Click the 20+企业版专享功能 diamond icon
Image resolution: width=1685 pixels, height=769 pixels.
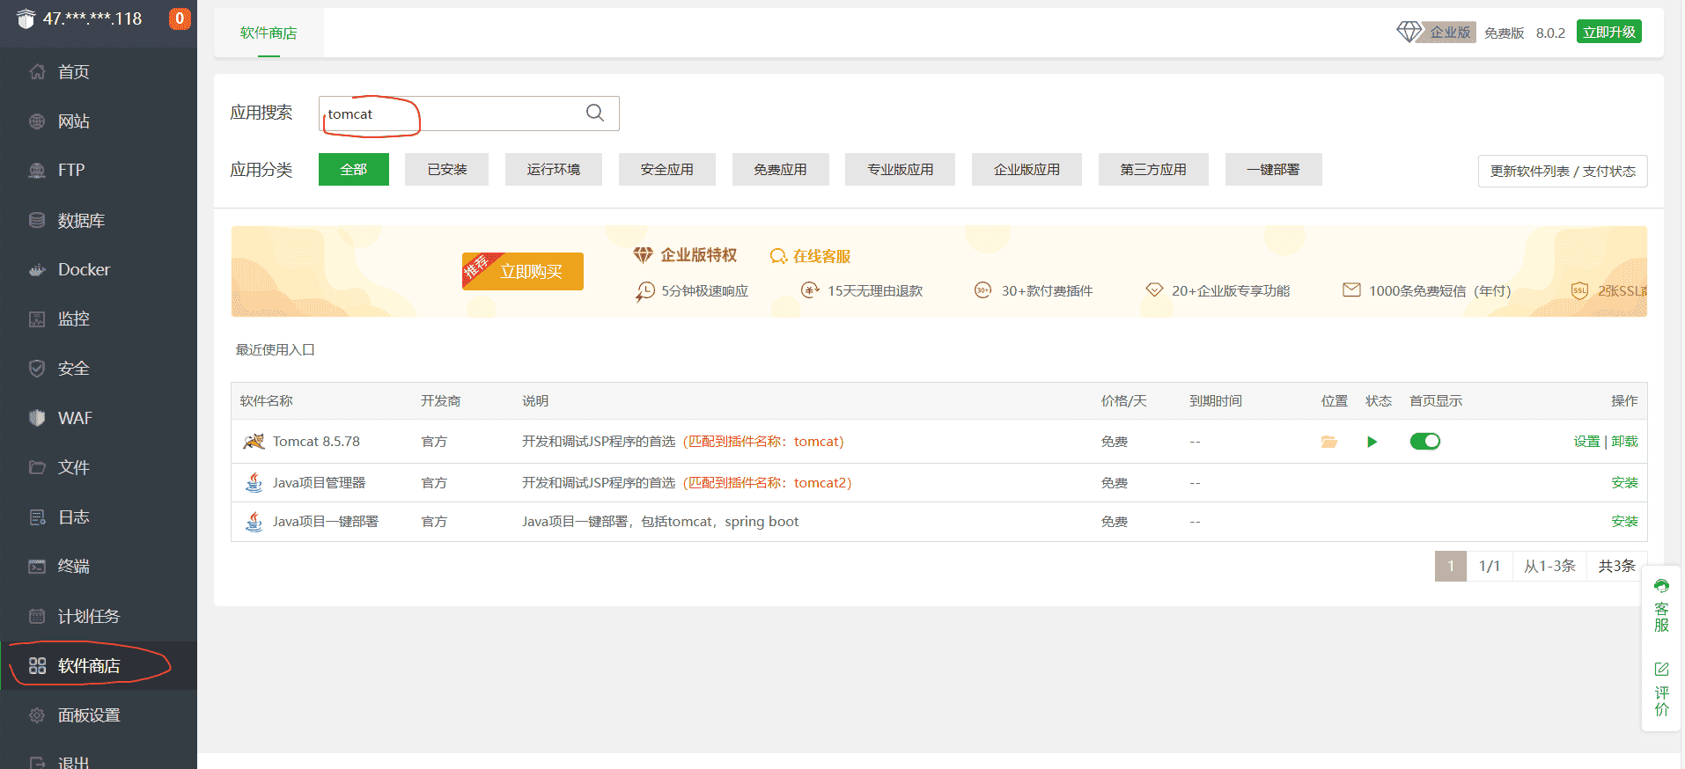pyautogui.click(x=1154, y=290)
